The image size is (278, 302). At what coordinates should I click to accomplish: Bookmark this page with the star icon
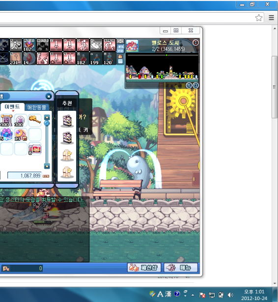coord(259,18)
